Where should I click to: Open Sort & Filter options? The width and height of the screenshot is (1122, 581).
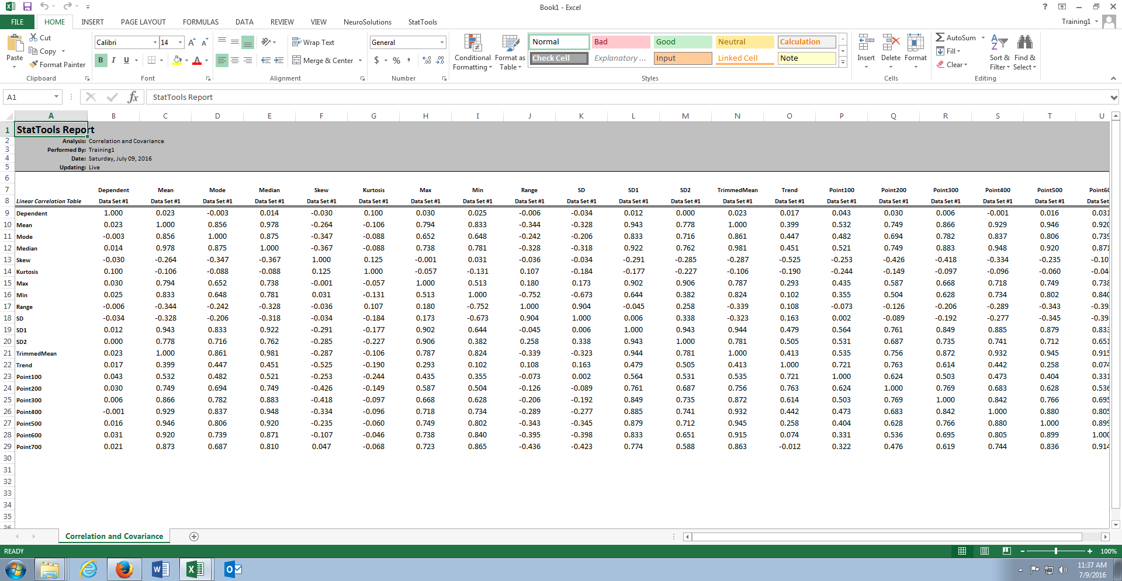pos(999,52)
